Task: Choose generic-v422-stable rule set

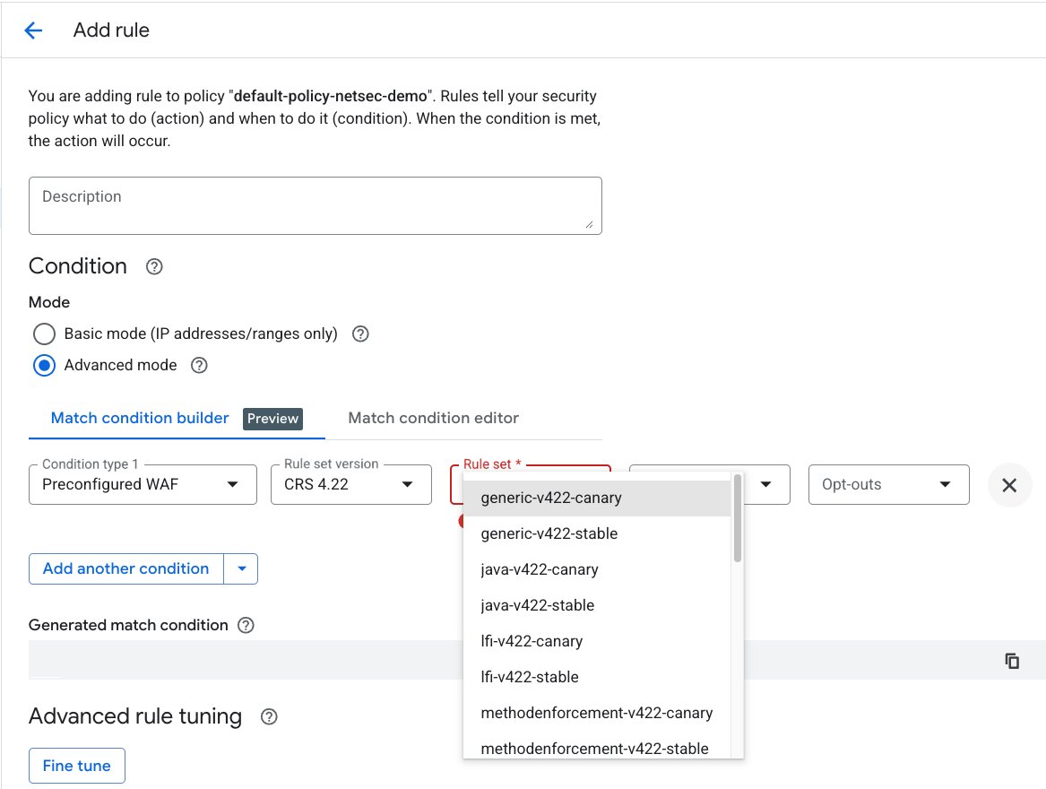Action: tap(597, 534)
